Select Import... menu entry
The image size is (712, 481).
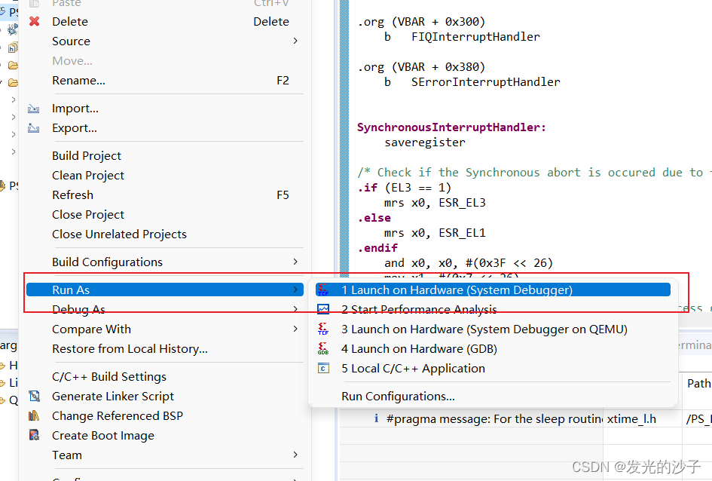point(165,109)
